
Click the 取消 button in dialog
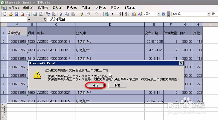(117, 85)
